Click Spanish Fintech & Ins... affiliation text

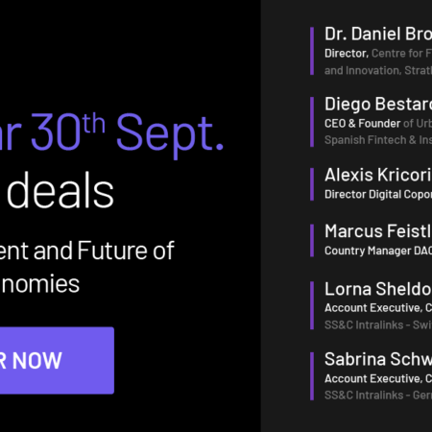point(378,140)
